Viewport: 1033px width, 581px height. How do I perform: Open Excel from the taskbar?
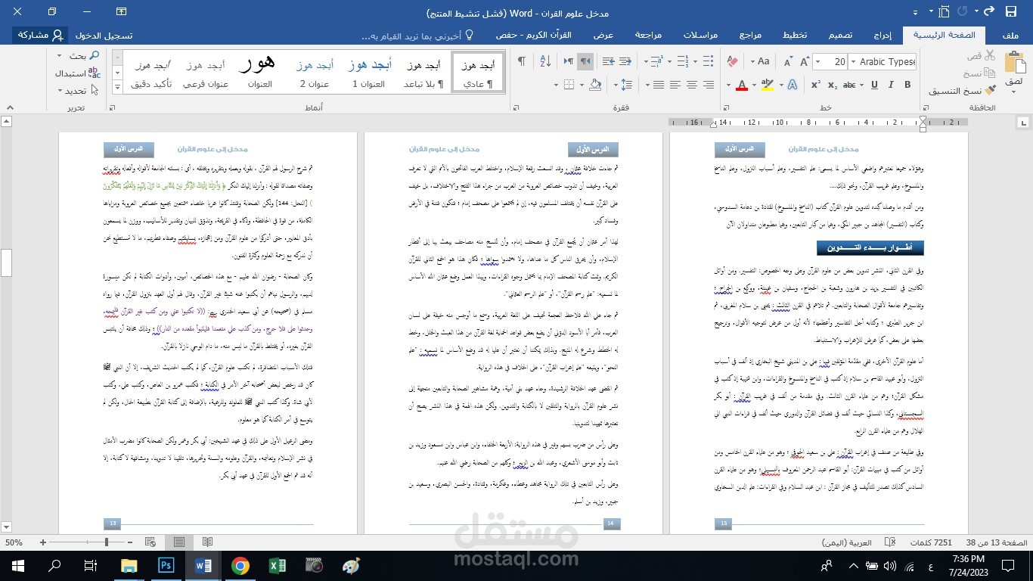point(278,565)
